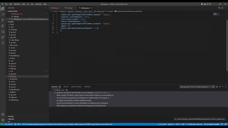This screenshot has width=228, height=128.
Task: Split the editor to the right
Action: point(222,8)
